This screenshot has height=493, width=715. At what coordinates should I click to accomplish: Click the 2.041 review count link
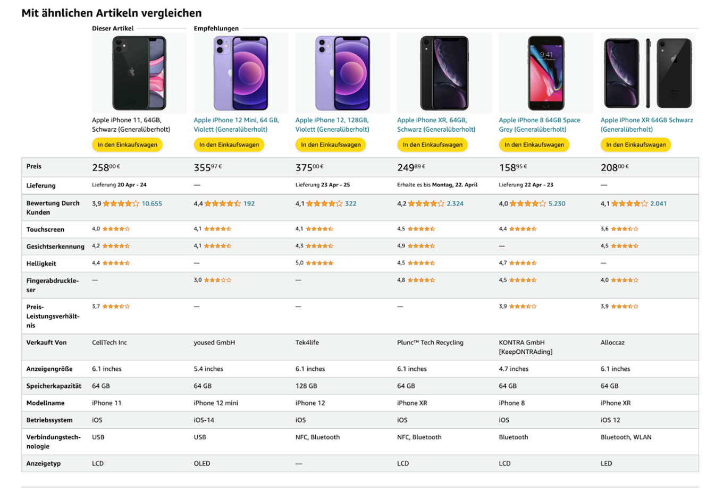coord(658,203)
